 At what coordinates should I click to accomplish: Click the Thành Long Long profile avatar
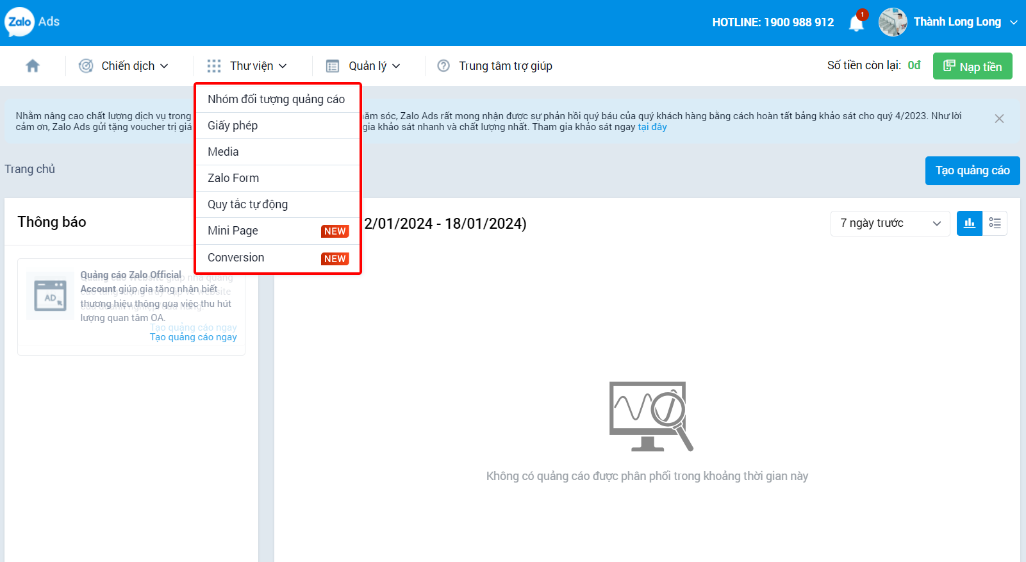click(x=893, y=22)
